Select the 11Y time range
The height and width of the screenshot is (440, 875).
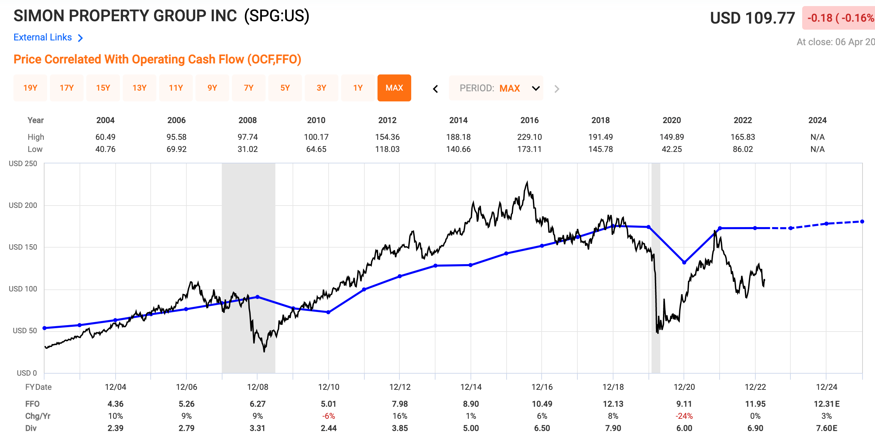coord(176,88)
